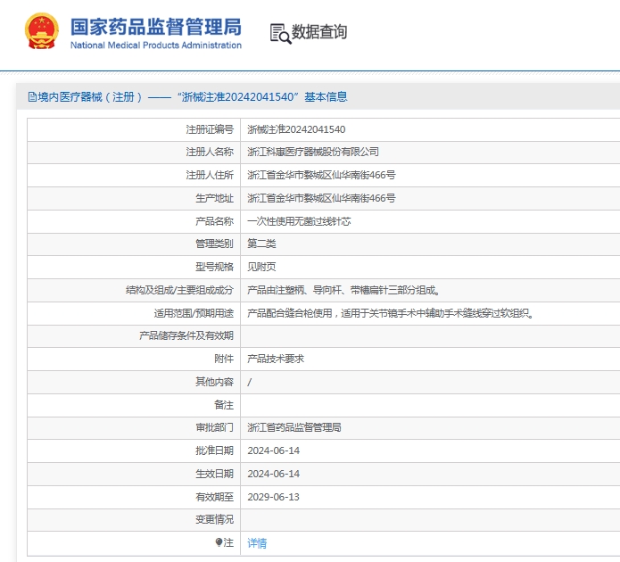Click expiry date 2029-06-13
Image resolution: width=620 pixels, height=562 pixels.
pos(273,497)
